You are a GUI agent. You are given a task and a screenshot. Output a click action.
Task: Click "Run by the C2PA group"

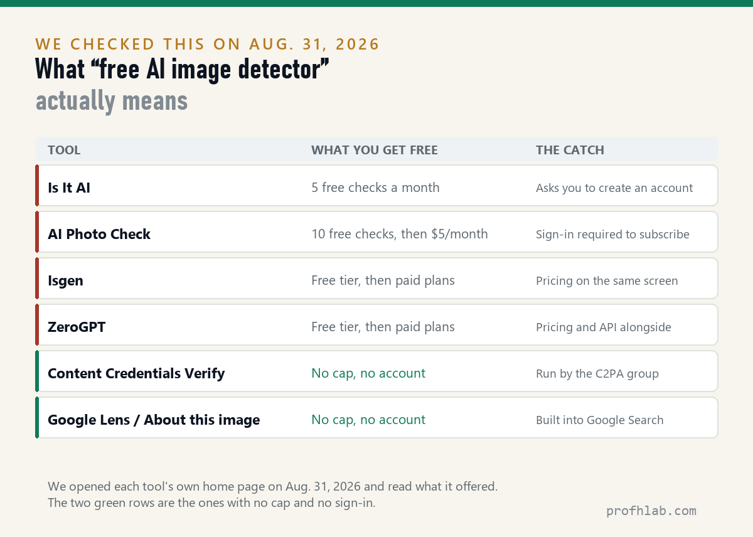[x=597, y=374]
